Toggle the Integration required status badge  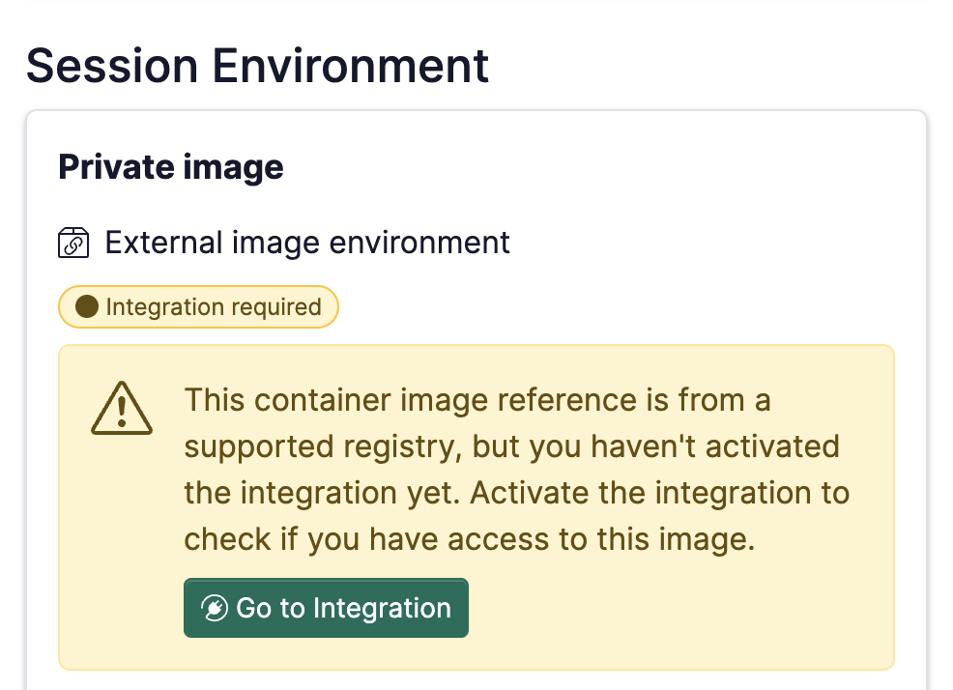pyautogui.click(x=198, y=306)
